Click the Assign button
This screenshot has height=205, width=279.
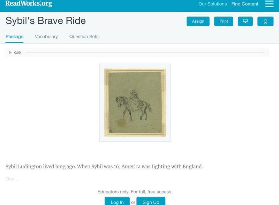[x=198, y=21]
